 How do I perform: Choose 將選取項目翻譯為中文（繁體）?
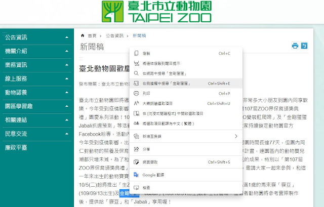coord(186,123)
